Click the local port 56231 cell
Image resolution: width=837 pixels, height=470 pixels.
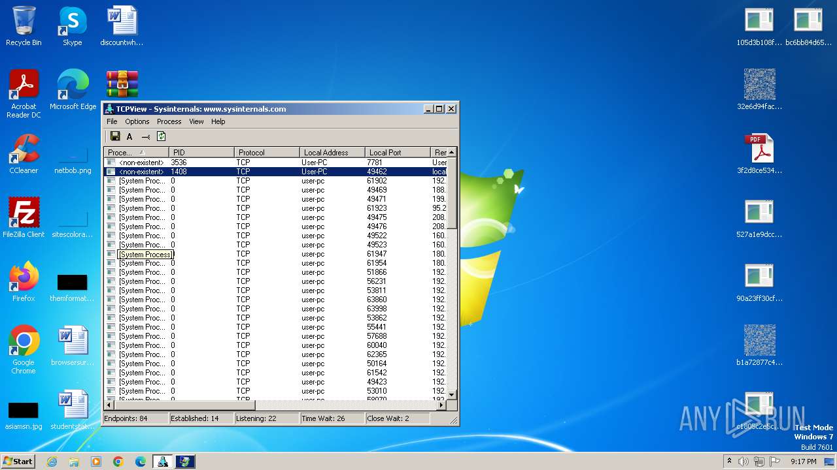377,281
